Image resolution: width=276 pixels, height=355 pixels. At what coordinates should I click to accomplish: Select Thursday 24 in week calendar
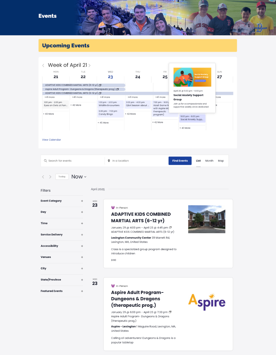point(138,77)
